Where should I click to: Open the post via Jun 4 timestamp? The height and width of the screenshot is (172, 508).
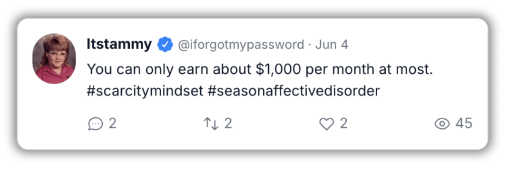(332, 45)
